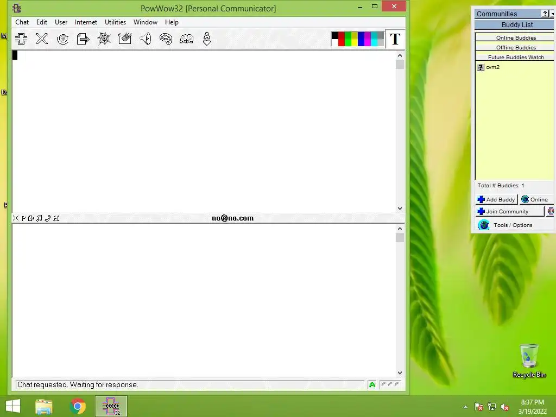Launch Google Chrome from the taskbar
This screenshot has height=417, width=556.
click(x=78, y=406)
